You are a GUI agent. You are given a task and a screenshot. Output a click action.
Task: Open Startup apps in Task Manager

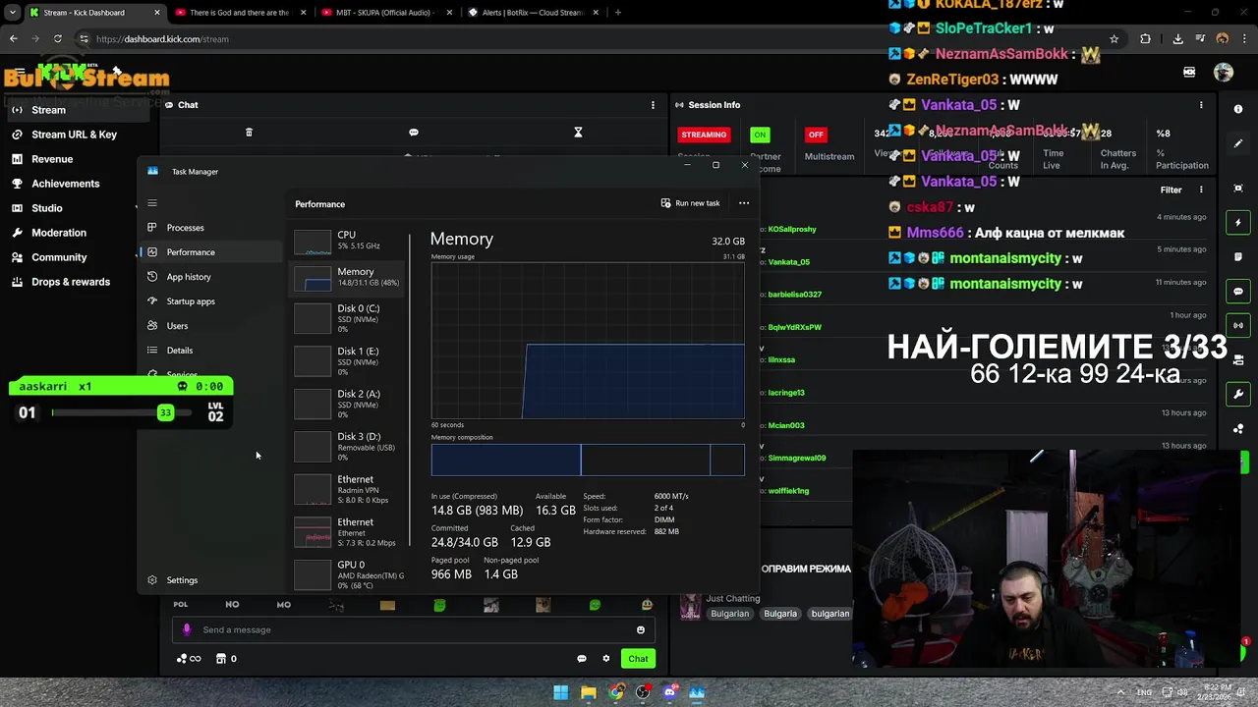190,301
